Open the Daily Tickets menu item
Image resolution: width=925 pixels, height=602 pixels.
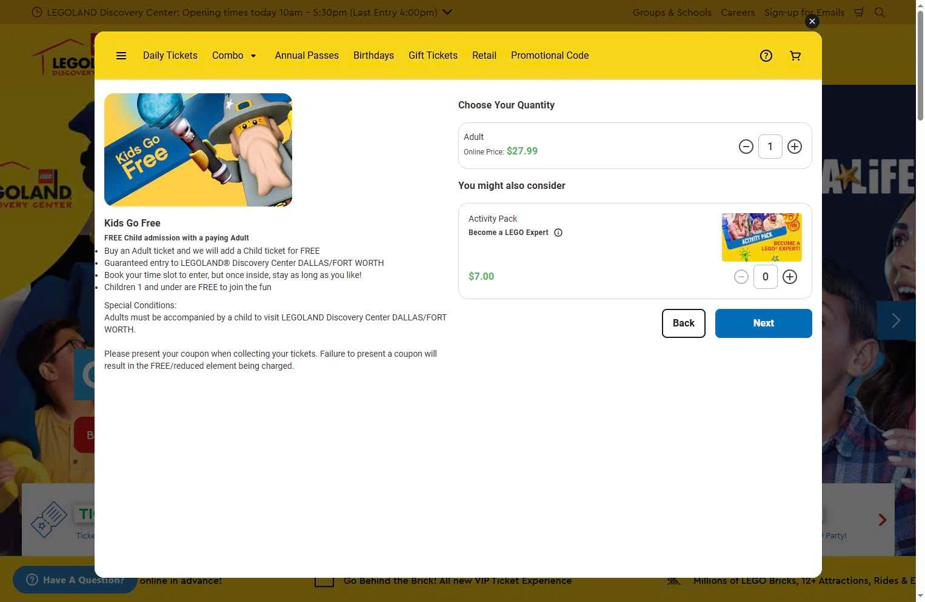[170, 56]
